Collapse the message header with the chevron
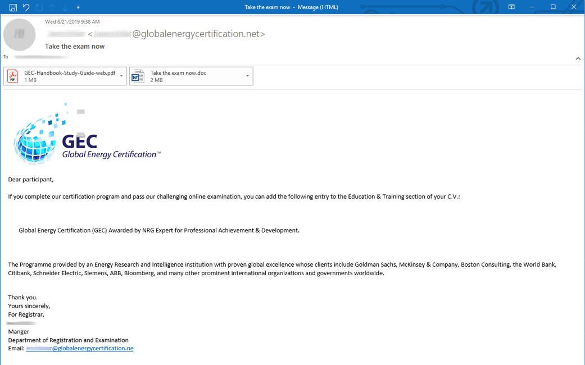585x365 pixels. (x=578, y=58)
